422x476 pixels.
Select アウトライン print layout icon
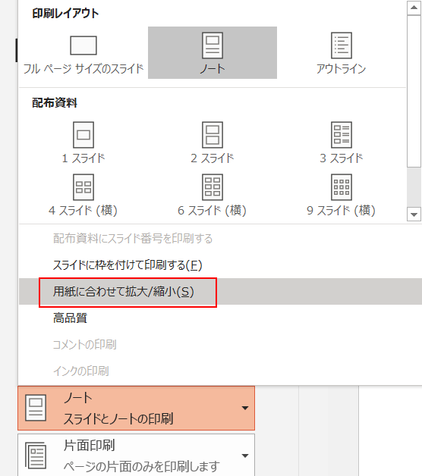pos(341,53)
